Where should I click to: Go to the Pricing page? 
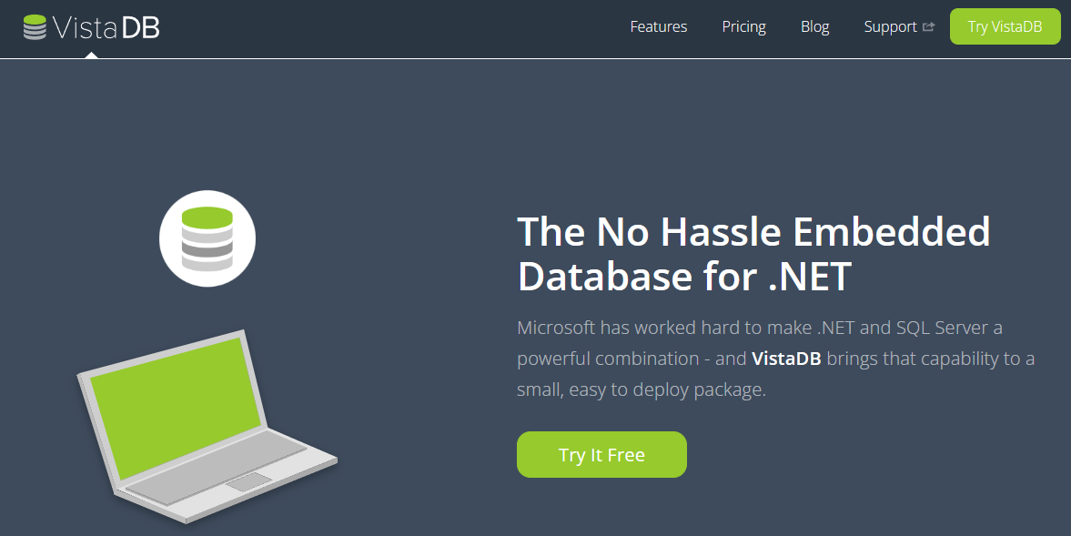pyautogui.click(x=744, y=26)
